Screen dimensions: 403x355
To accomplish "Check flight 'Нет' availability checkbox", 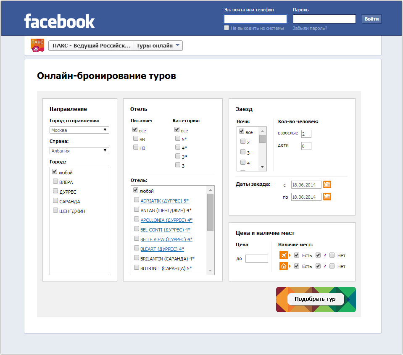I will tap(332, 255).
